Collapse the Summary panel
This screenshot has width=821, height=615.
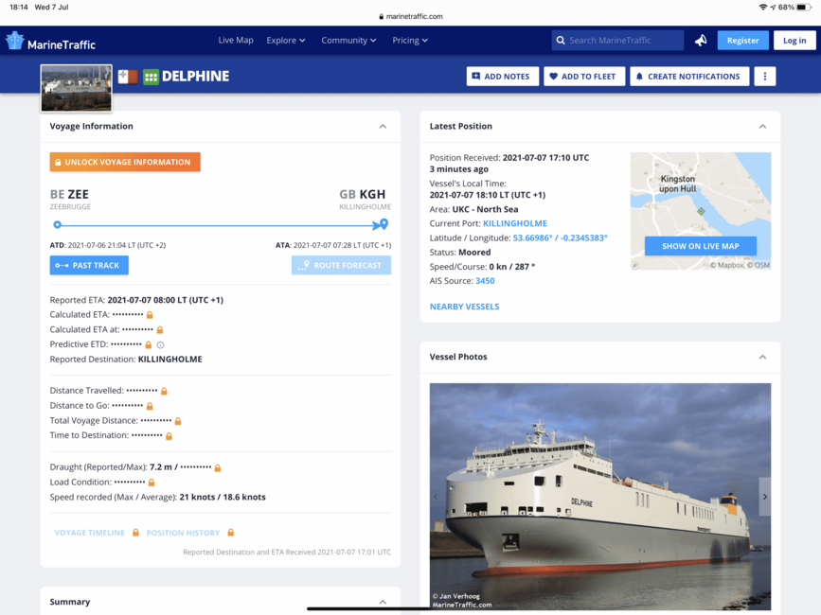point(383,602)
